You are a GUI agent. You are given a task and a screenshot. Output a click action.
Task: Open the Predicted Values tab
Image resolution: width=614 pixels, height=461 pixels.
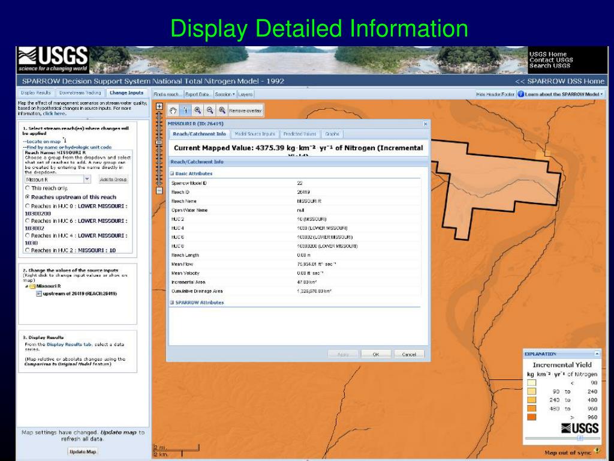(300, 134)
